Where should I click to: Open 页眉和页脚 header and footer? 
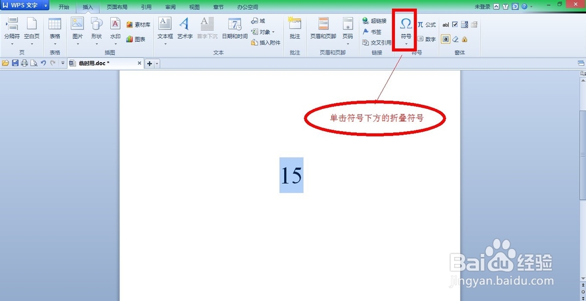323,29
